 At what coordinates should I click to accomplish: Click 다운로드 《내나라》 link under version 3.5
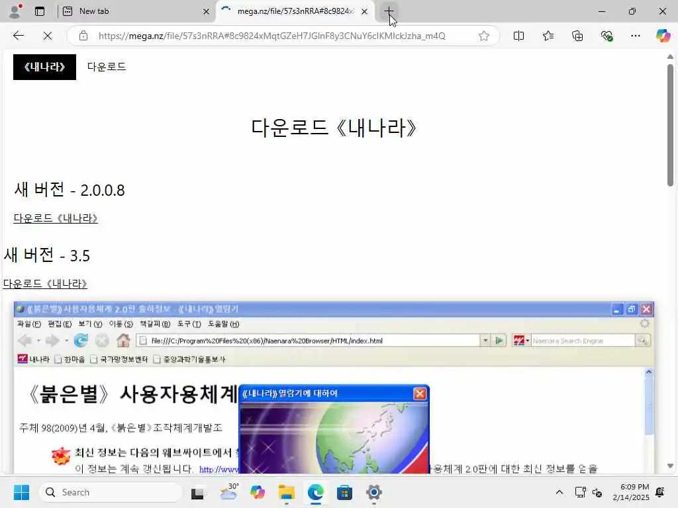click(46, 284)
